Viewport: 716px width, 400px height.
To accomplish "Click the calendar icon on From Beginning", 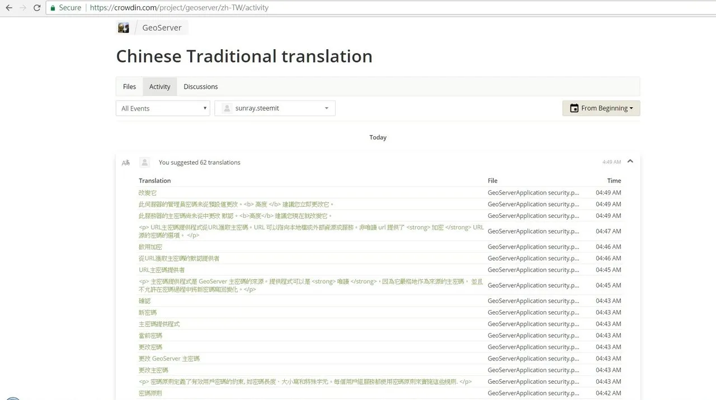I will point(574,108).
